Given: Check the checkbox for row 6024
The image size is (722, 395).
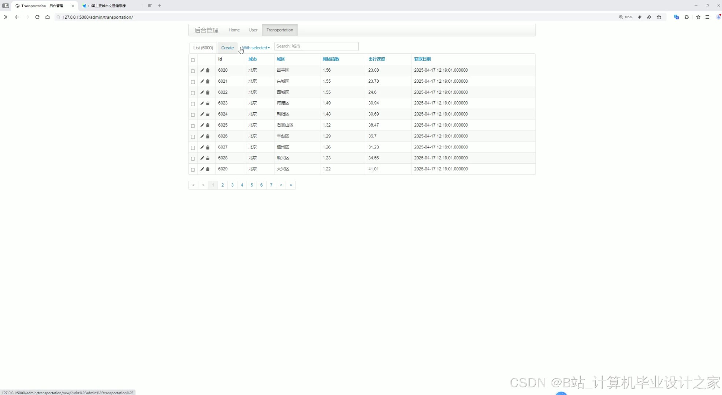Looking at the screenshot, I should point(193,115).
